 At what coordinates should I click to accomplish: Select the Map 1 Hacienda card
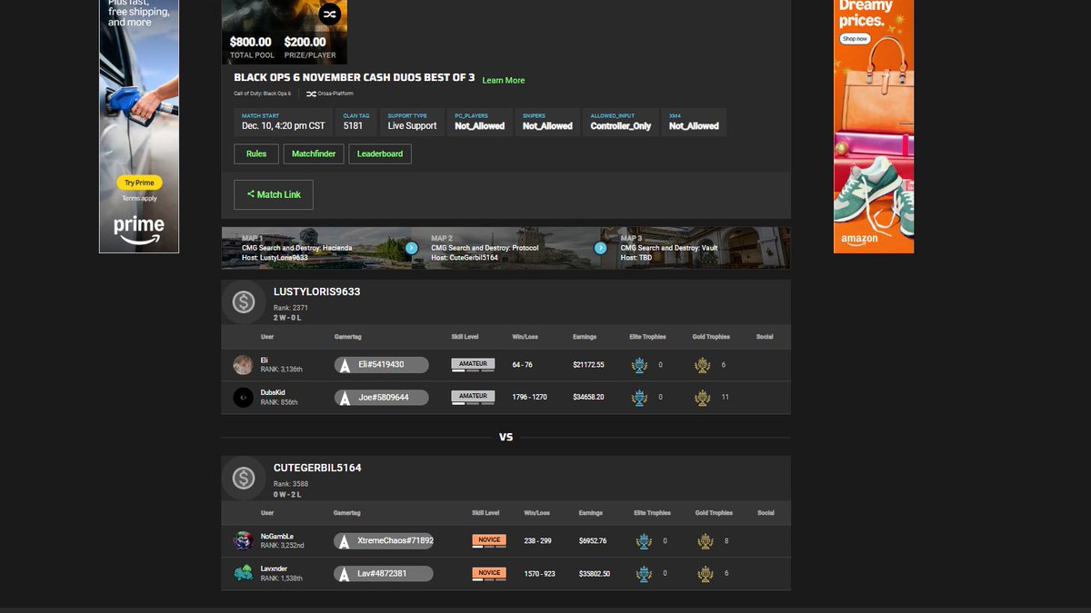pos(315,248)
